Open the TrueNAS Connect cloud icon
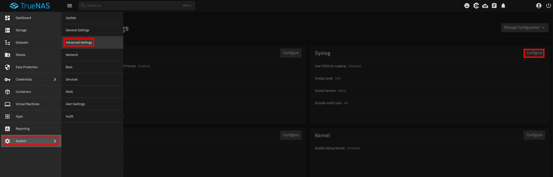The width and height of the screenshot is (553, 177). (x=485, y=6)
